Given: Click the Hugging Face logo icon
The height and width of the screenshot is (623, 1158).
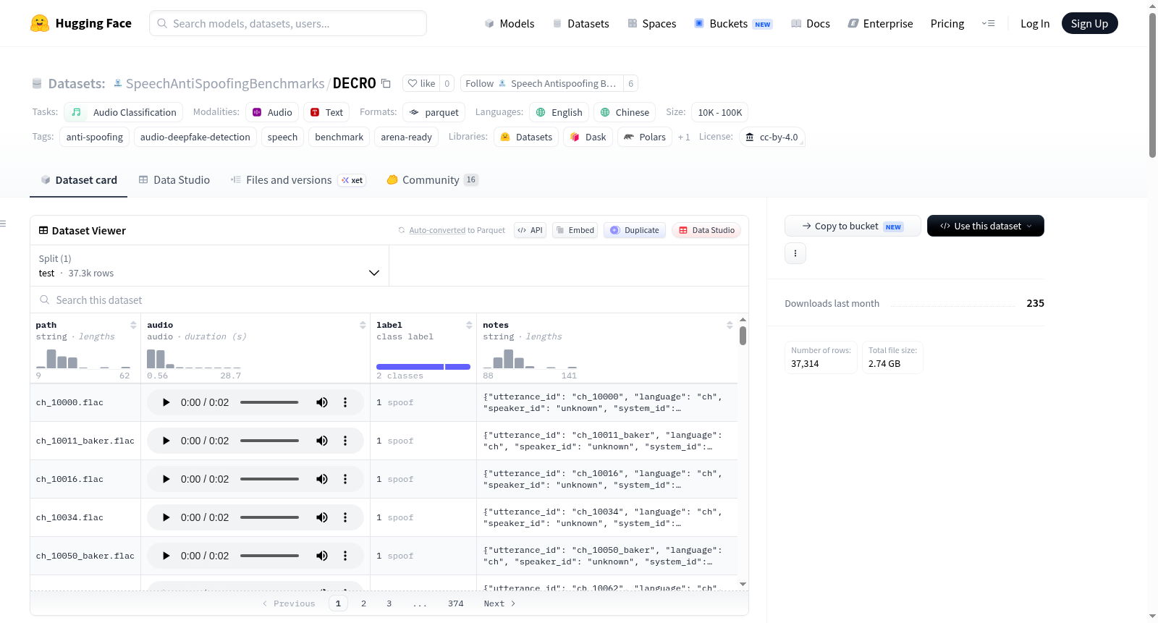Looking at the screenshot, I should [40, 23].
